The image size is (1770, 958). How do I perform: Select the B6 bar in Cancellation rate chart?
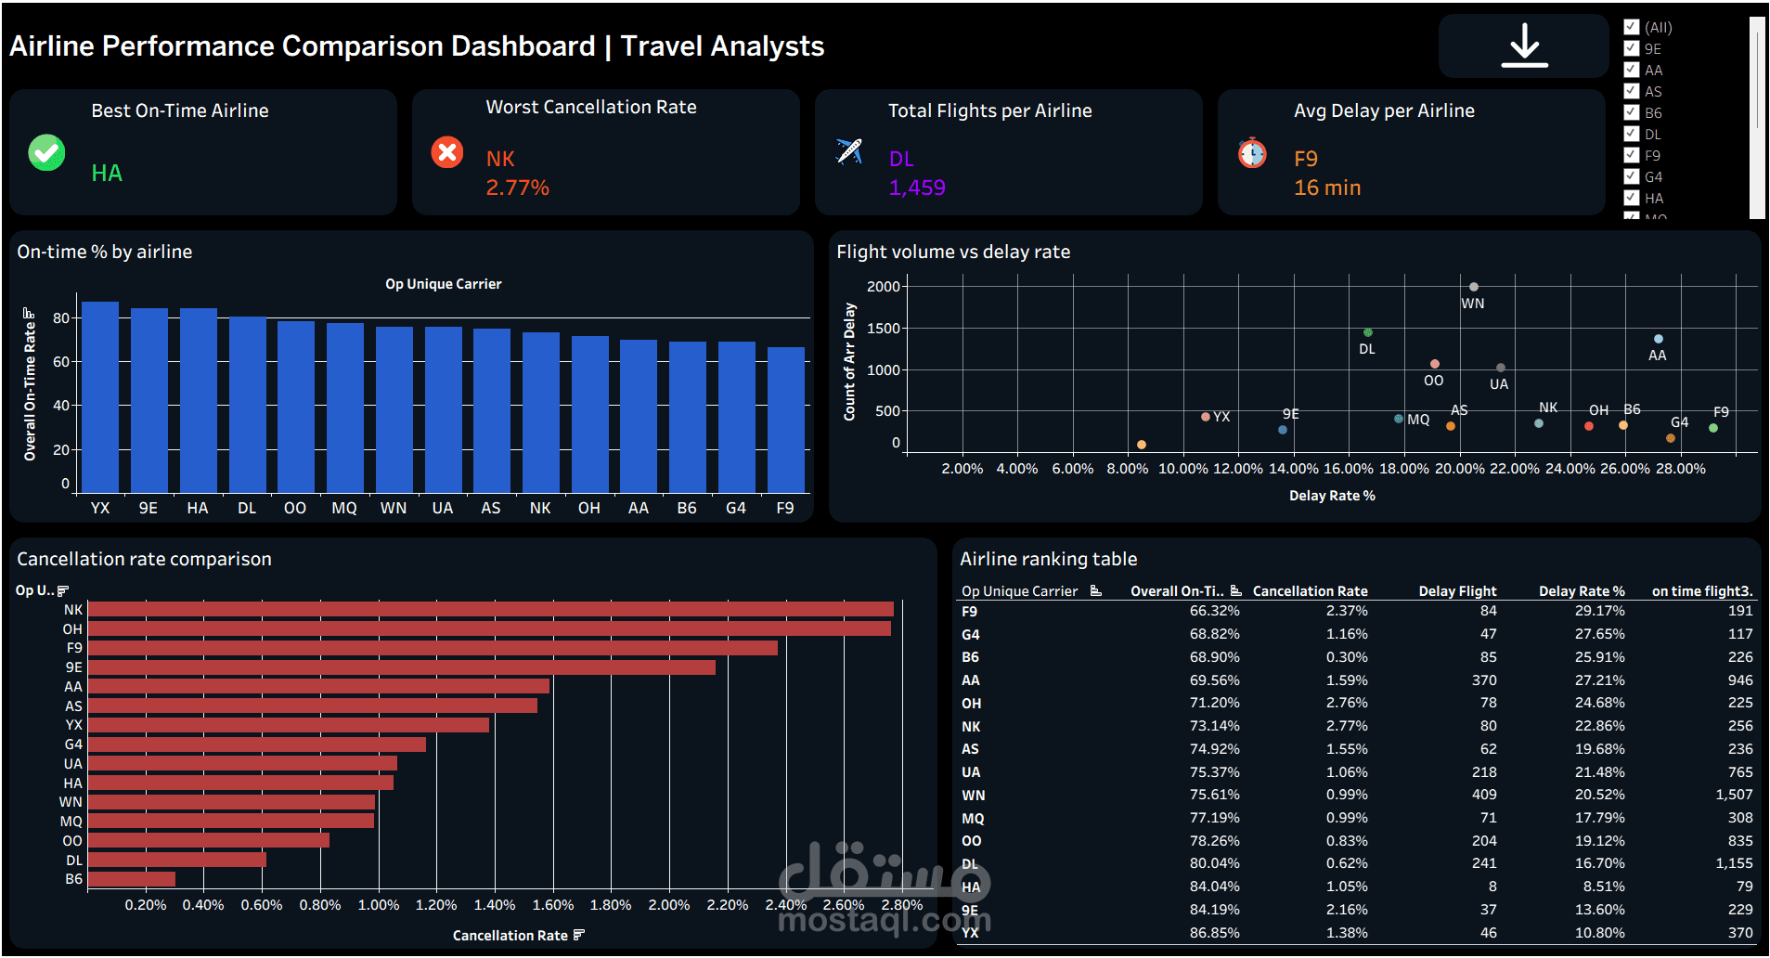pos(132,879)
